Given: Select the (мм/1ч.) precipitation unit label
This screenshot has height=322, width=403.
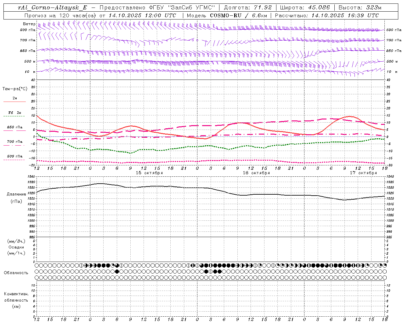Looking at the screenshot, I should pyautogui.click(x=16, y=253).
